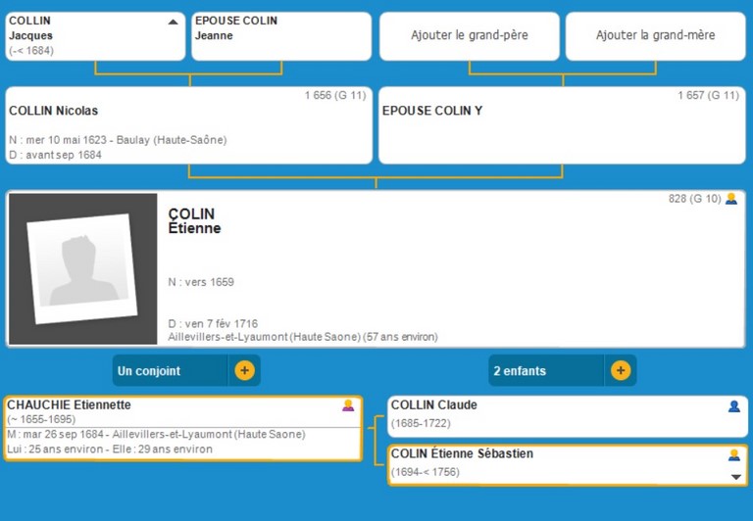The width and height of the screenshot is (753, 521).
Task: Expand descendants arrow on Étienne Sébastien card
Action: click(736, 477)
